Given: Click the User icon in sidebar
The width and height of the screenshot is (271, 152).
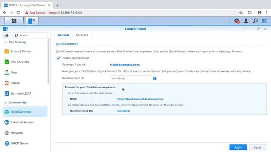Looking at the screenshot, I should [x=7, y=72].
